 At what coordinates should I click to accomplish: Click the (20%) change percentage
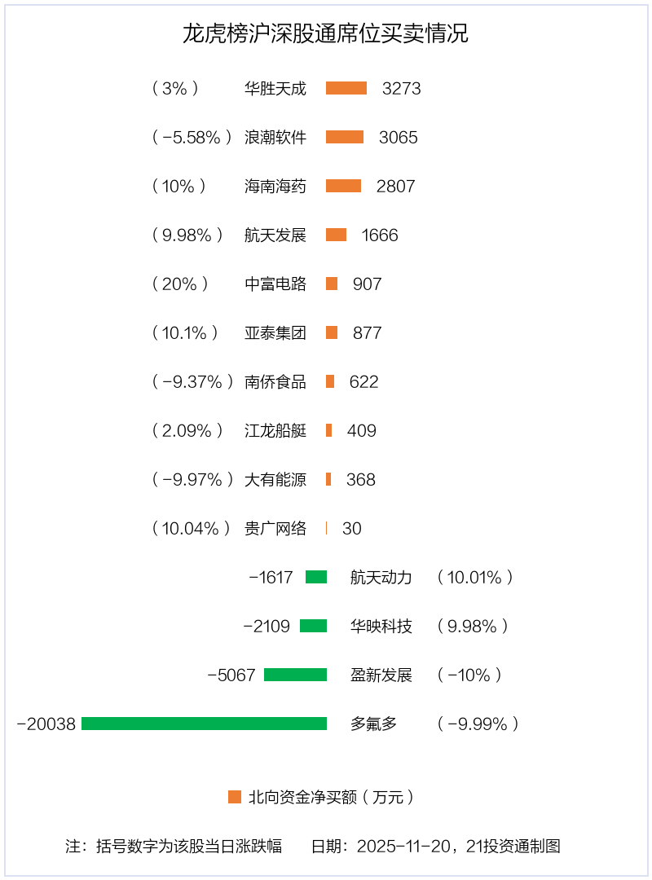pos(180,284)
